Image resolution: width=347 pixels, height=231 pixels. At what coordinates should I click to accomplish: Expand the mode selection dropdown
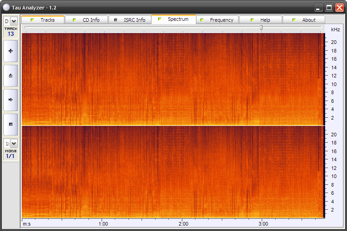(14, 144)
